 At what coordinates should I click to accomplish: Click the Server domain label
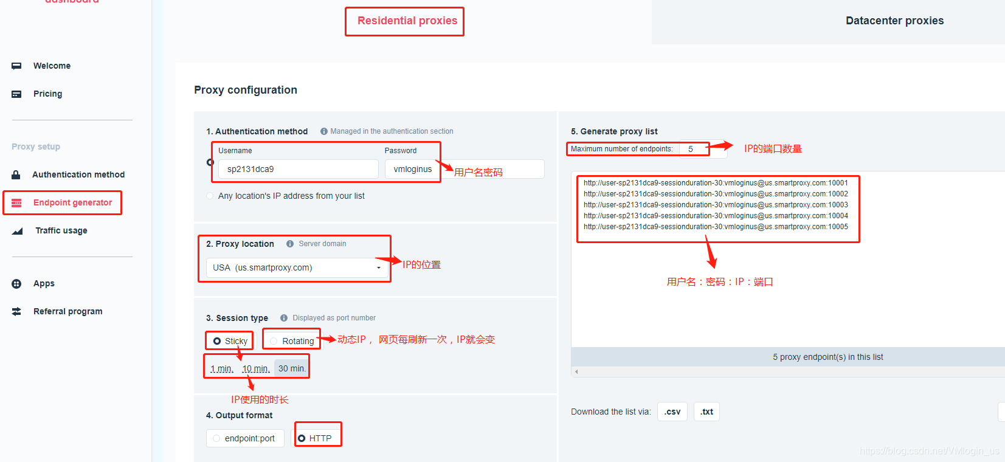tap(322, 244)
